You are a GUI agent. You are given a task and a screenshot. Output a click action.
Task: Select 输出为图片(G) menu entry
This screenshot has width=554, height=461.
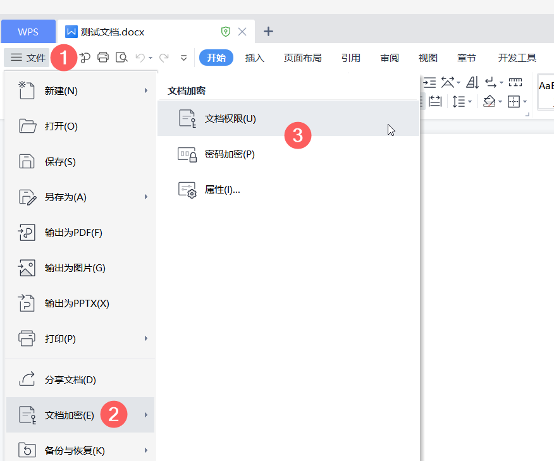click(80, 267)
